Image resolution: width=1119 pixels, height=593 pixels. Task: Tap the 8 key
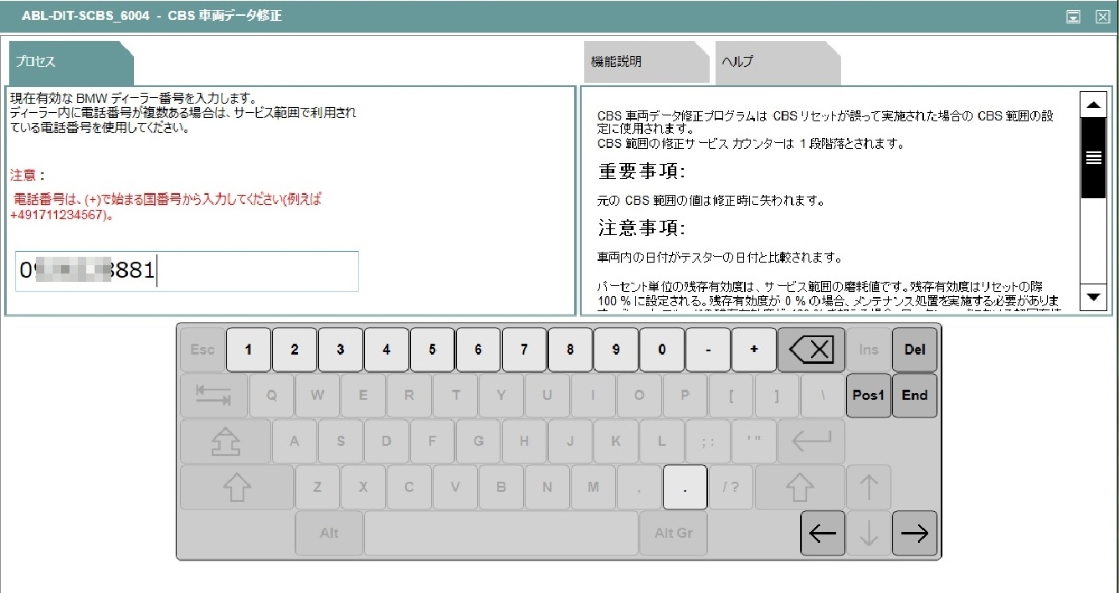click(570, 350)
